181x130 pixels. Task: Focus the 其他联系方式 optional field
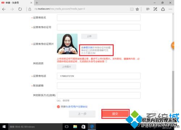pos(99,95)
